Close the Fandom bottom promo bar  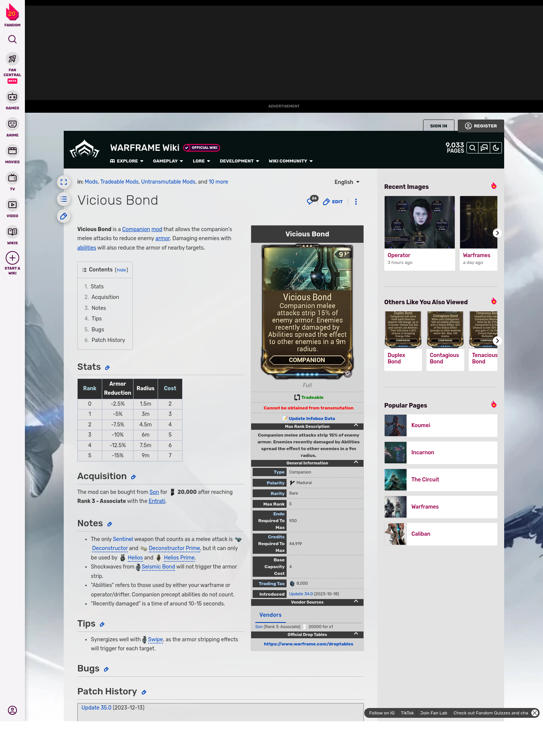click(x=535, y=713)
